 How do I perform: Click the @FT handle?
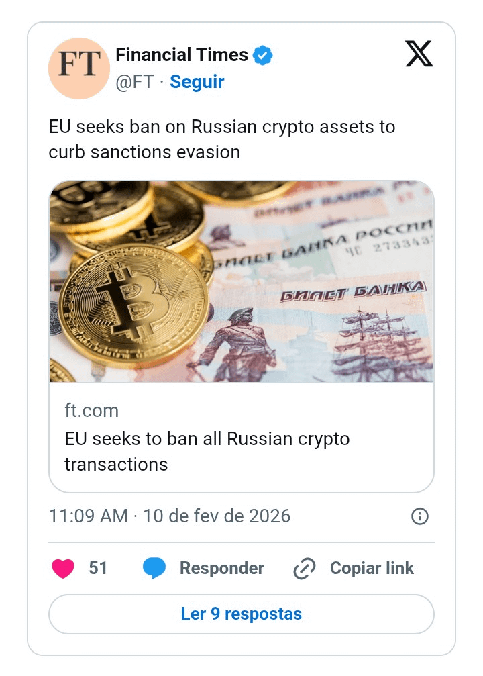tap(134, 82)
